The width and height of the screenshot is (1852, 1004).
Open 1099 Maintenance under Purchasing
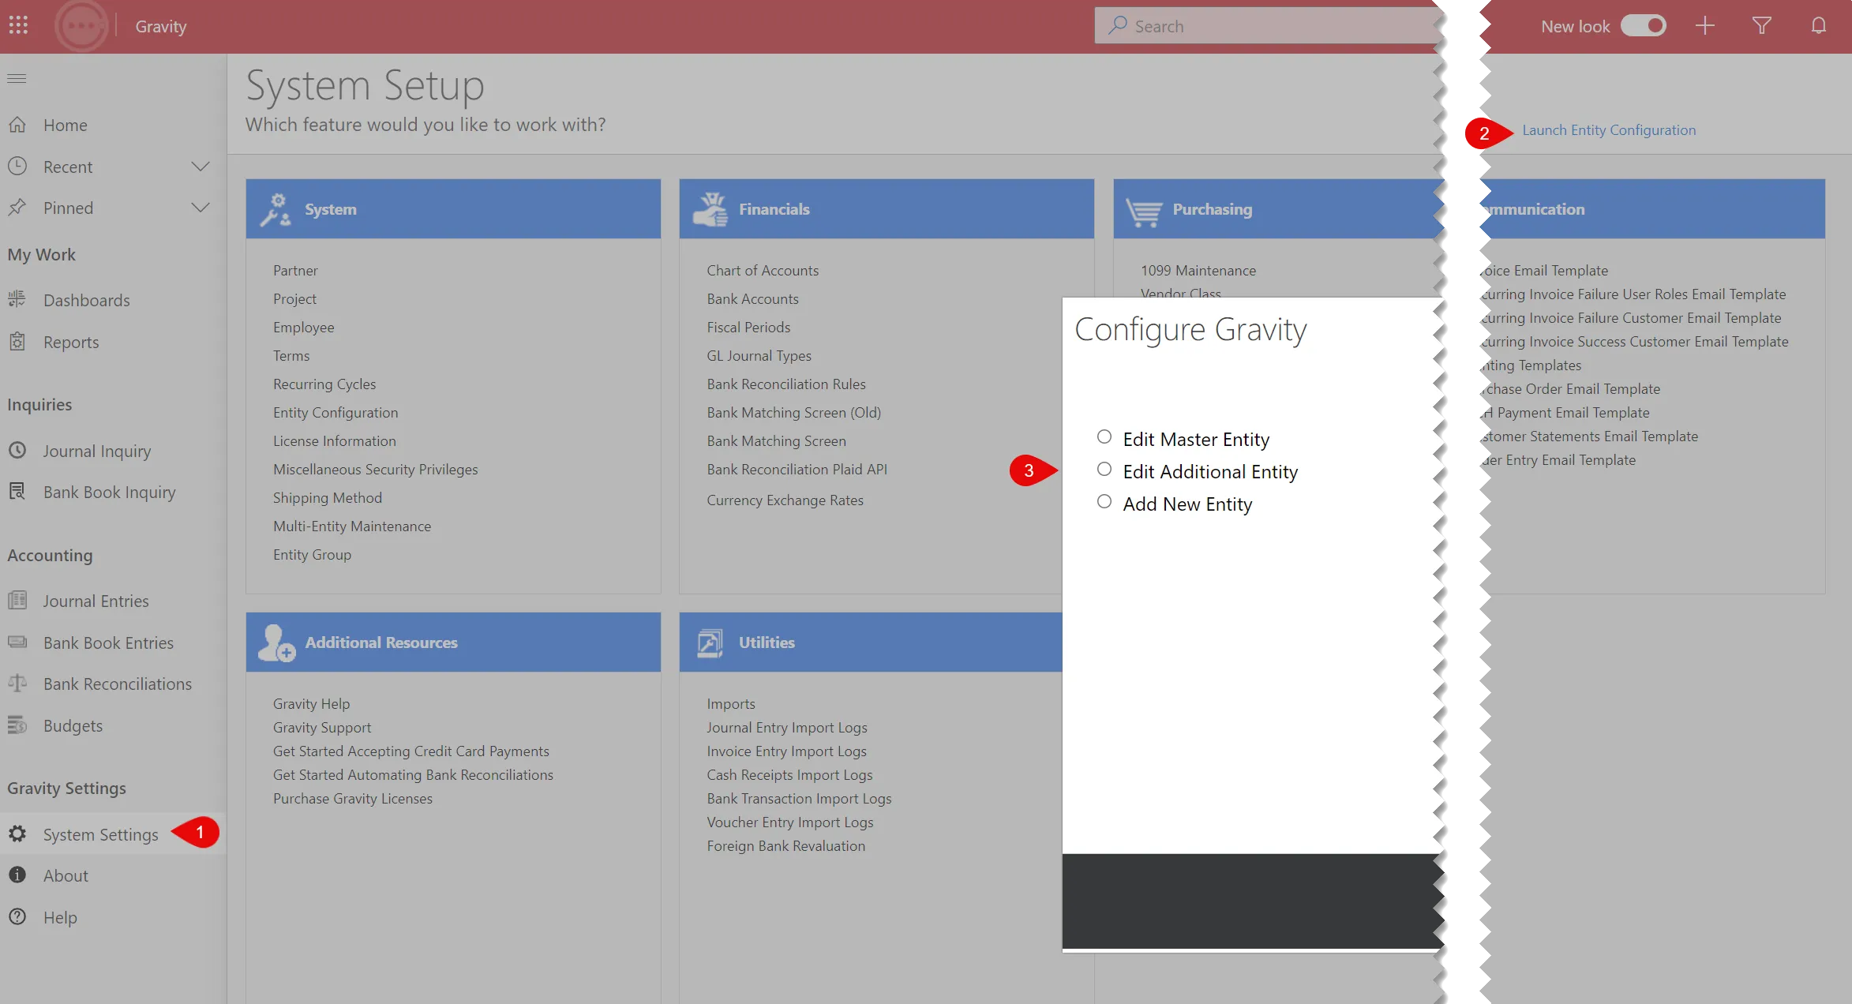tap(1198, 270)
